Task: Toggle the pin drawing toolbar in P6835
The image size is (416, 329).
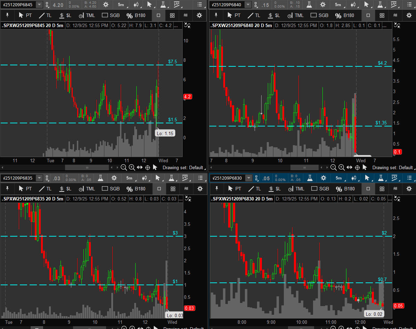Action: tap(8, 189)
